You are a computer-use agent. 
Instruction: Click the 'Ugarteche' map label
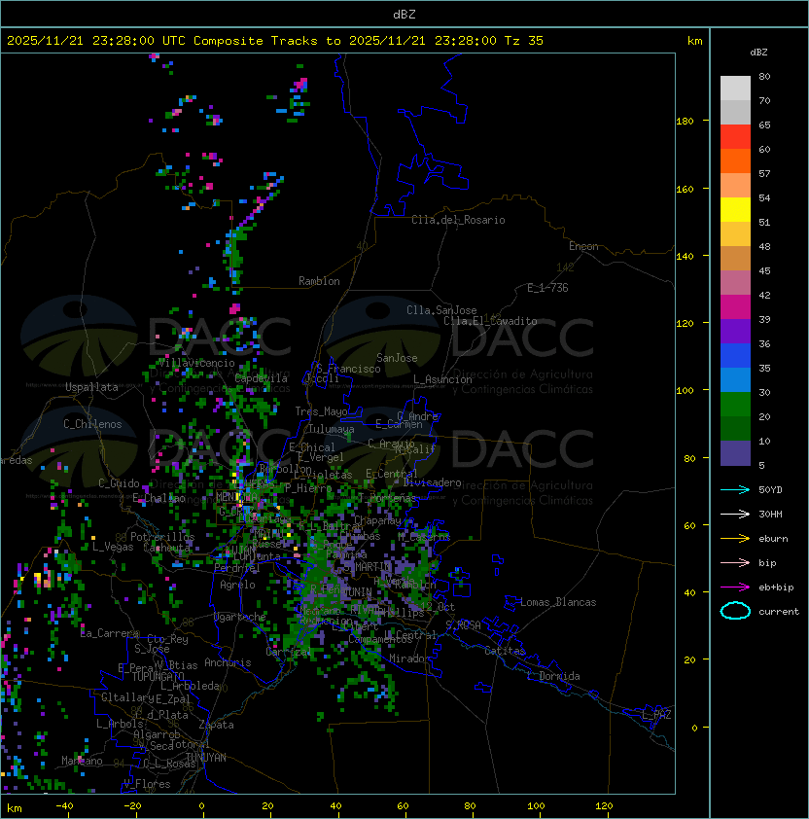(x=240, y=617)
